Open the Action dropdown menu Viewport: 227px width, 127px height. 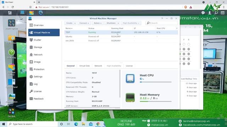point(98,23)
